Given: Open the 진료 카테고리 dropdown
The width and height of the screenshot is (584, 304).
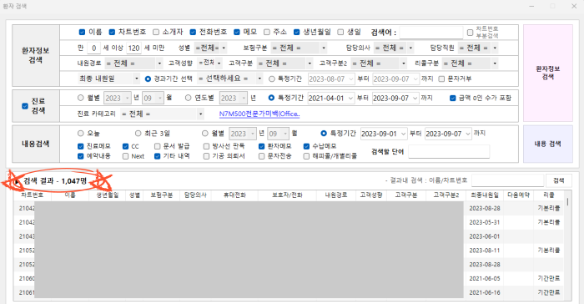Looking at the screenshot, I should (x=162, y=114).
